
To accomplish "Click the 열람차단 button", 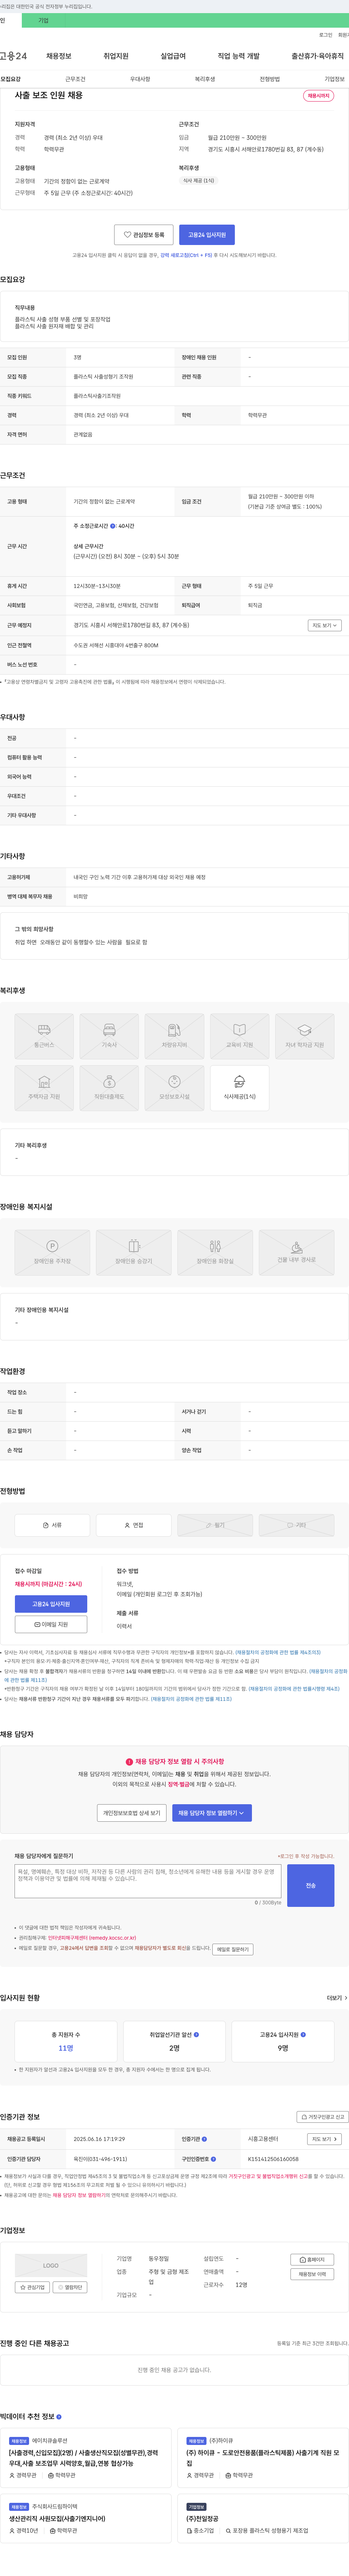I will [70, 2287].
